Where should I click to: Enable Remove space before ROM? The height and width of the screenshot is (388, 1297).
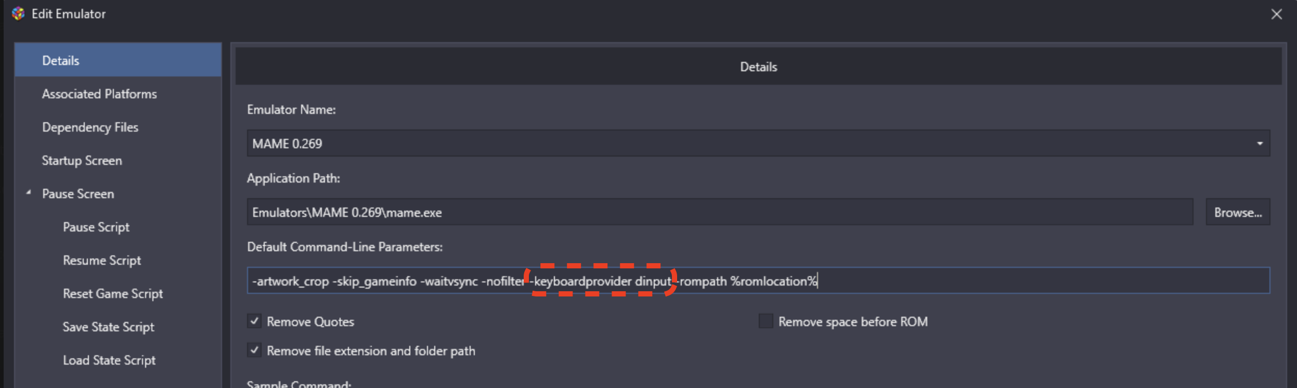pyautogui.click(x=766, y=321)
